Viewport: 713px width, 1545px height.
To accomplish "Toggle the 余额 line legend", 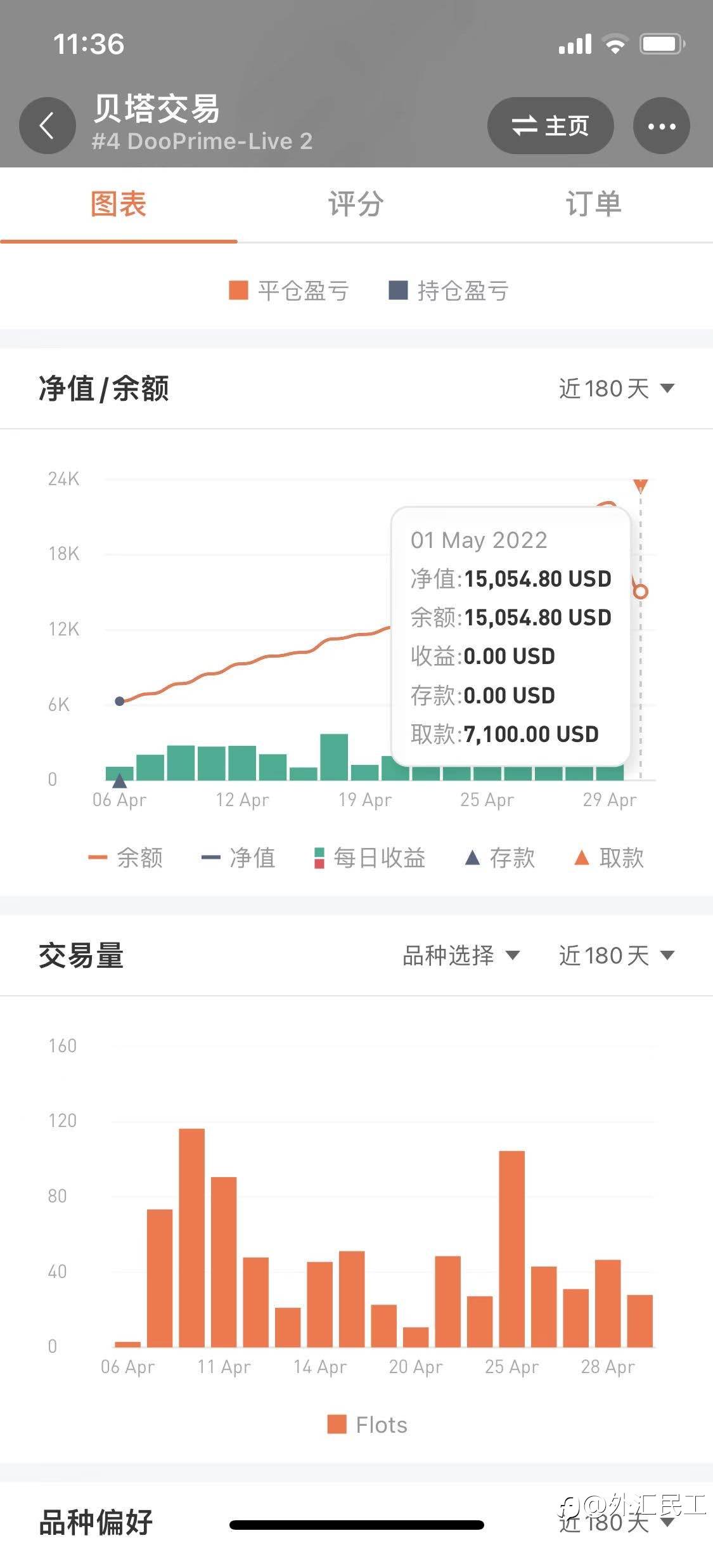I will 125,857.
